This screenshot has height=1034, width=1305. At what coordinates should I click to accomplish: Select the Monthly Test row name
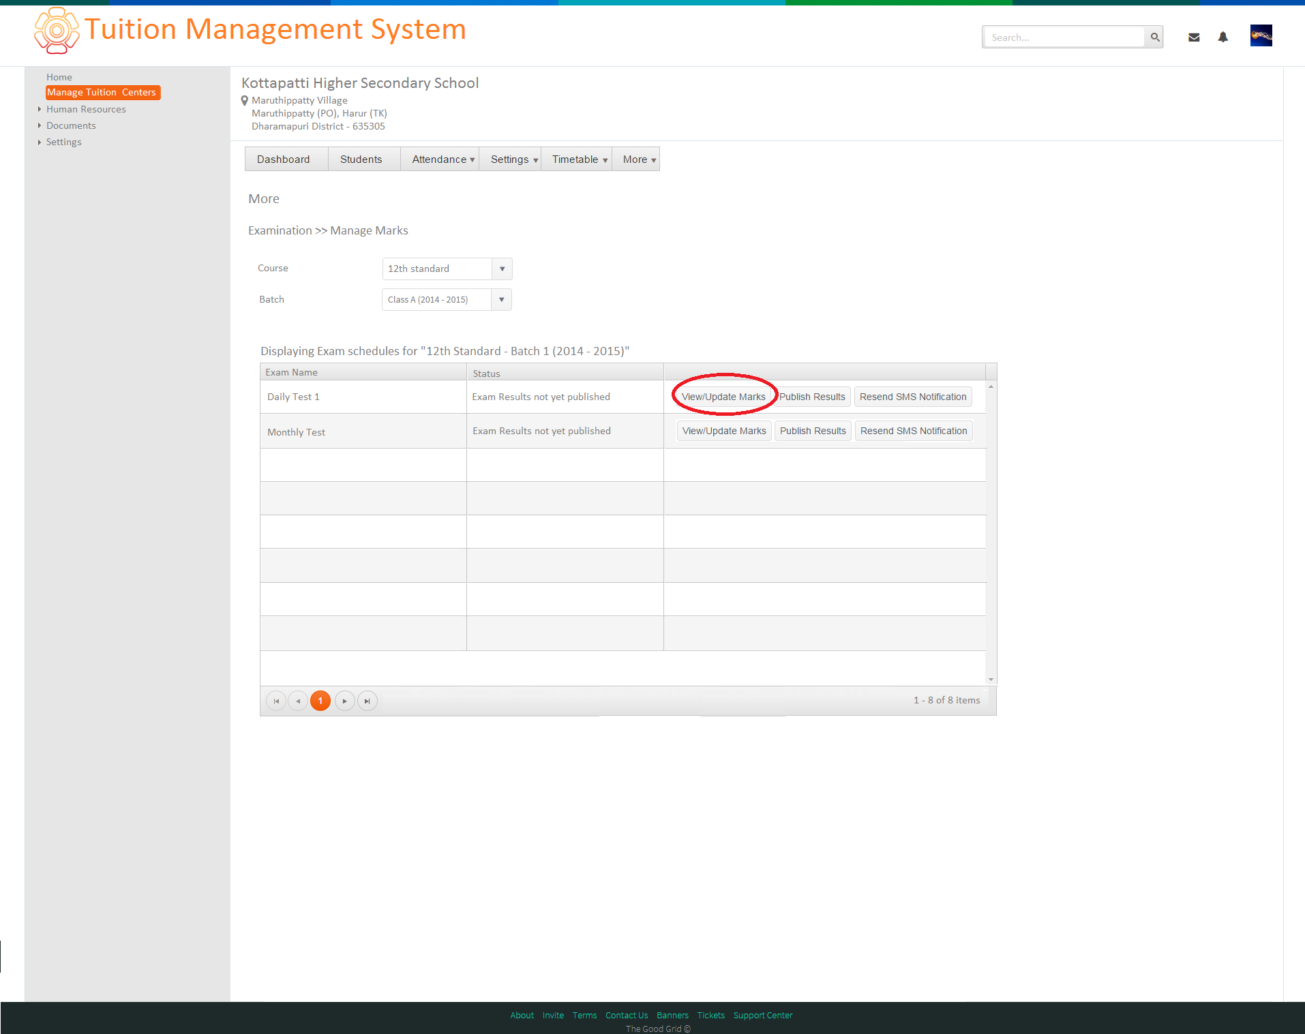point(296,432)
